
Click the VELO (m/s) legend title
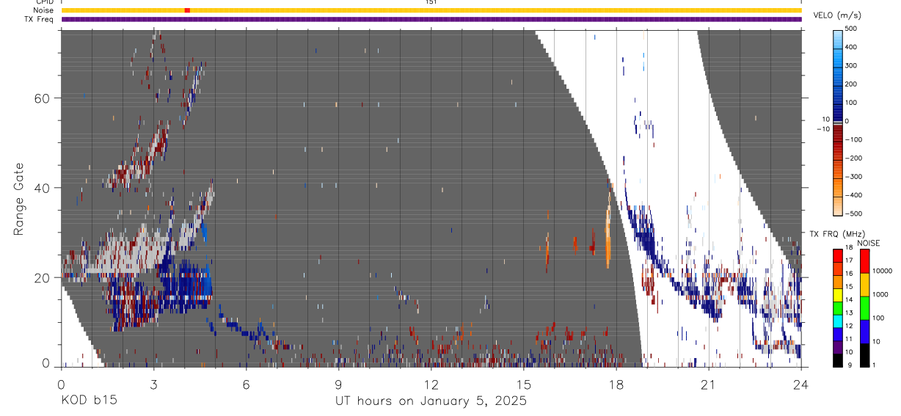coord(836,15)
